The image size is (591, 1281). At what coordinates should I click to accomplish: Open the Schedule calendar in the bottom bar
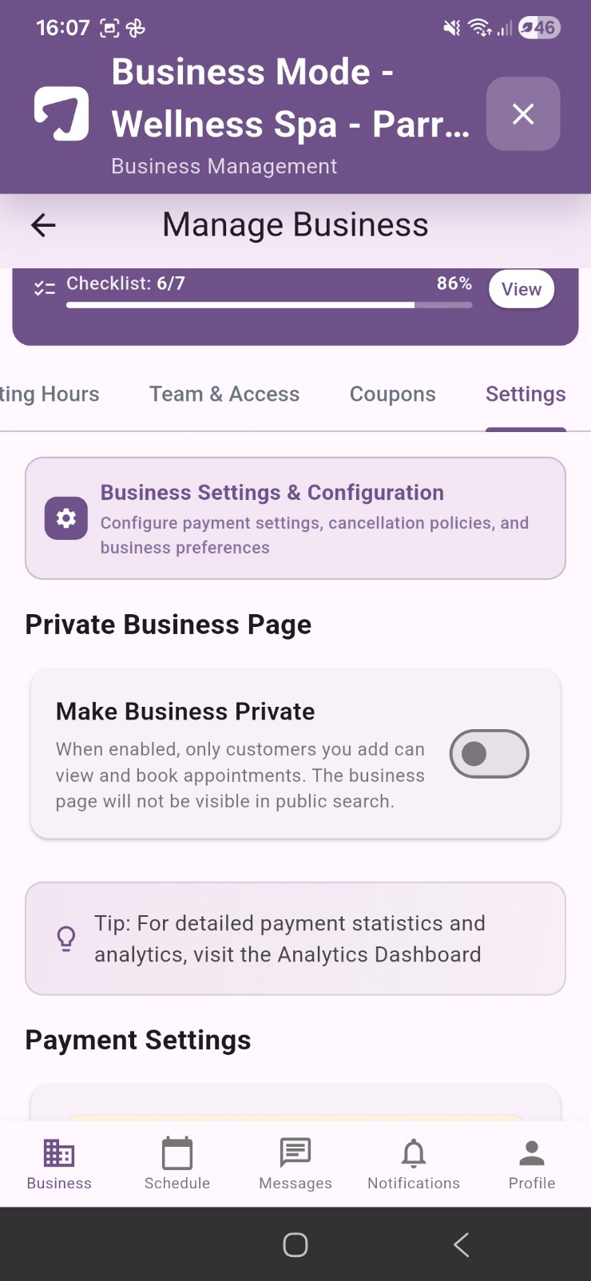click(x=177, y=1164)
